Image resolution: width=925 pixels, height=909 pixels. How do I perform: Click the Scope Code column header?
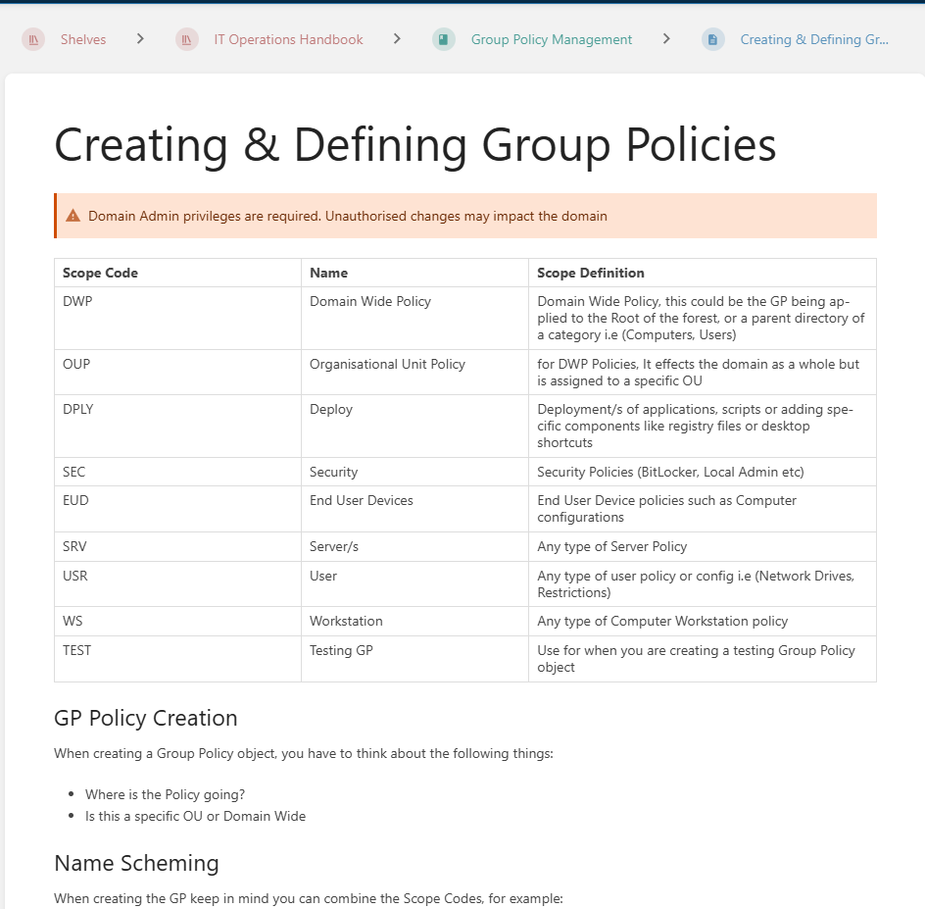(100, 273)
